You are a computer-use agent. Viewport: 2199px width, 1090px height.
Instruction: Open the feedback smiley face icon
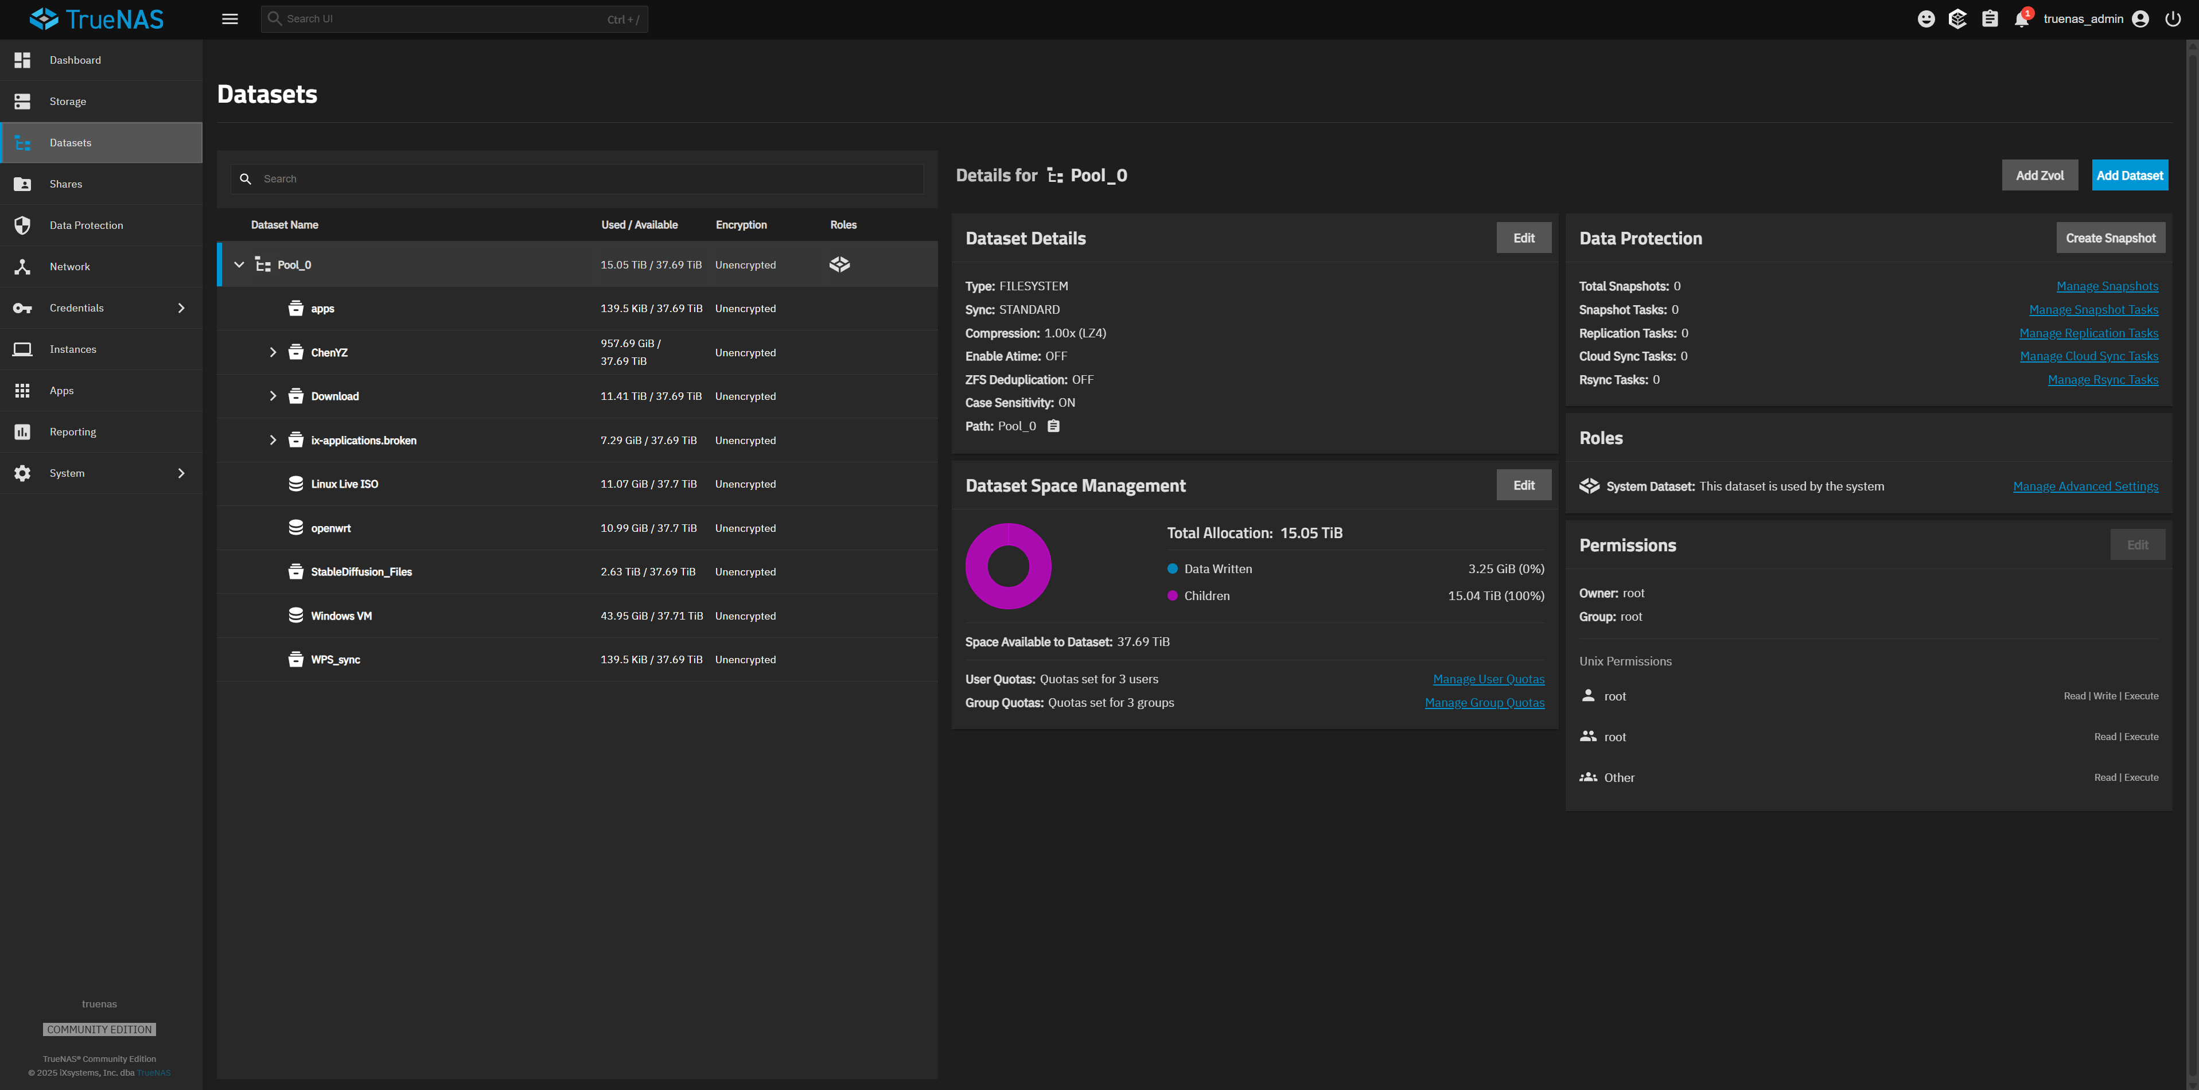pos(1926,19)
